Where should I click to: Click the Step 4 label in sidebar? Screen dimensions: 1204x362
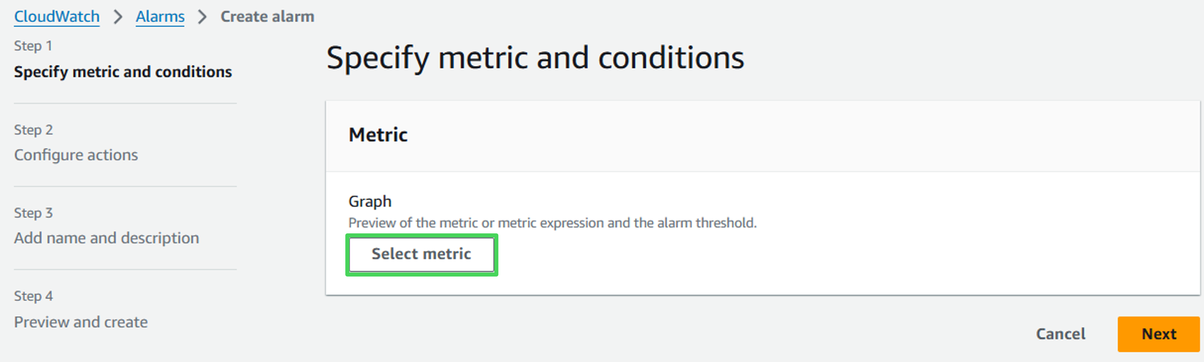coord(33,296)
